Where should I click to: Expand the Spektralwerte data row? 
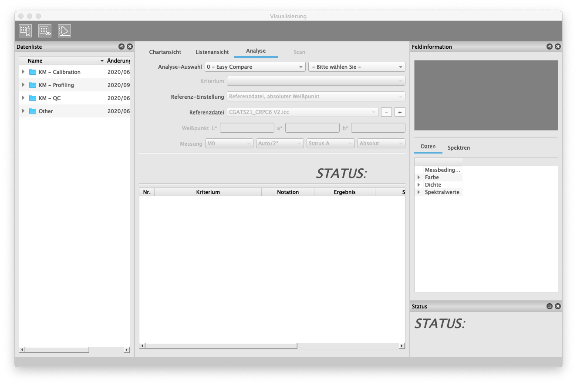point(419,192)
